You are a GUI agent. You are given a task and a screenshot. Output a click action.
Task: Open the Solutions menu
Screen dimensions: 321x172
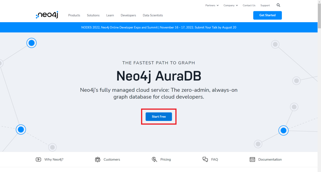pos(93,15)
